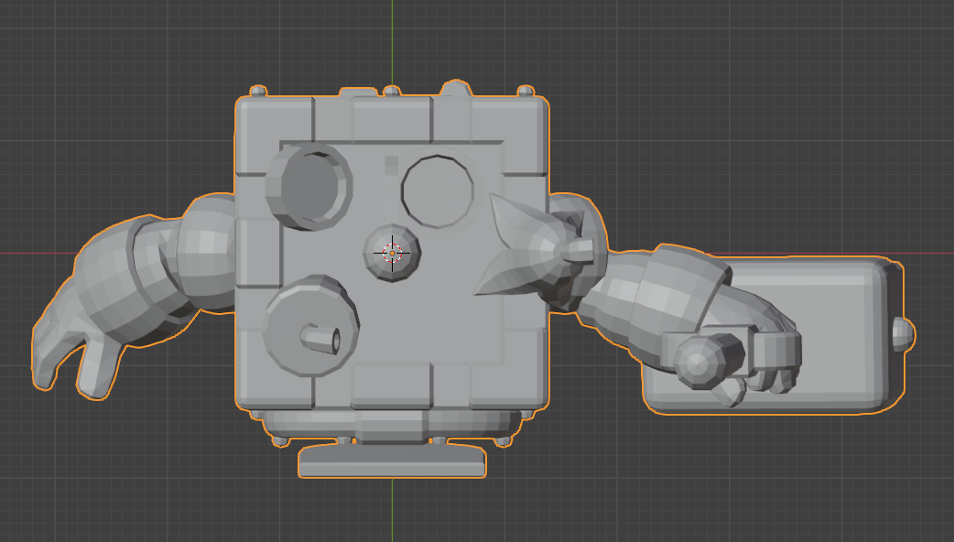Select the bottom-right stud under the cube
Image resolution: width=954 pixels, height=542 pixels.
coord(501,441)
